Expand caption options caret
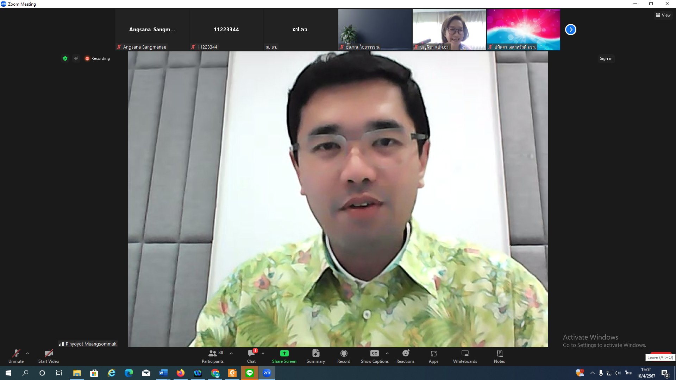The height and width of the screenshot is (380, 676). click(387, 353)
